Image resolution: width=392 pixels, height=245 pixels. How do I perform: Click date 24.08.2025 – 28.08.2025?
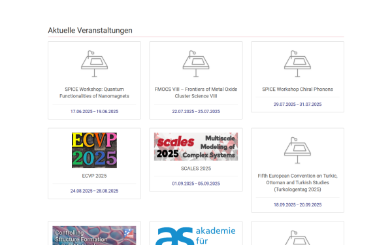click(x=94, y=191)
